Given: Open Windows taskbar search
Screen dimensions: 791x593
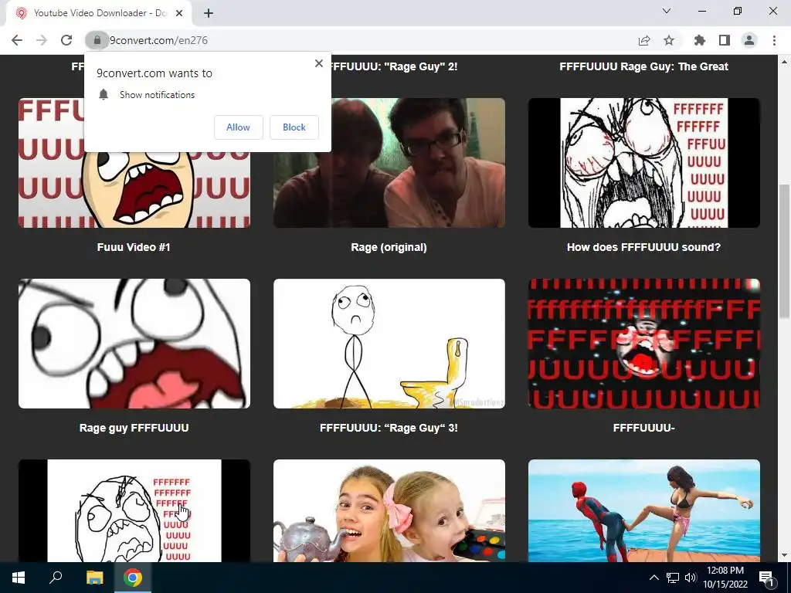Looking at the screenshot, I should [56, 578].
